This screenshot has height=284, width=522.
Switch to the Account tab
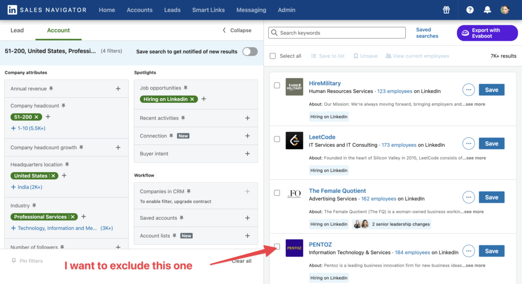[58, 30]
